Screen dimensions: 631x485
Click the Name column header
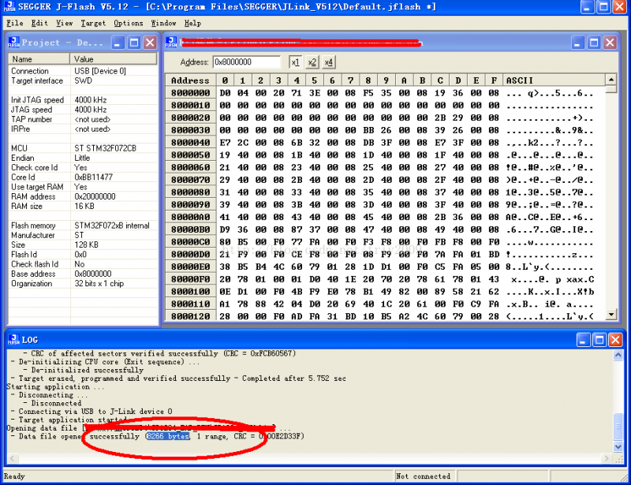pyautogui.click(x=39, y=59)
